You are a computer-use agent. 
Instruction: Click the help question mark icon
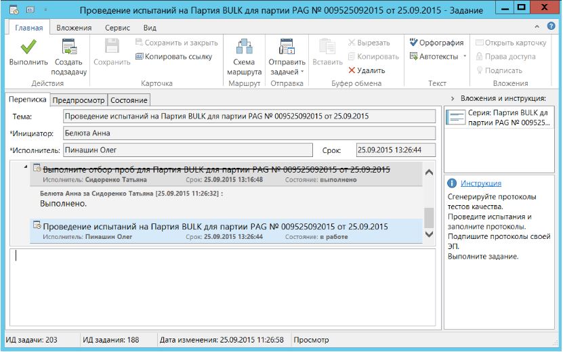(x=553, y=27)
